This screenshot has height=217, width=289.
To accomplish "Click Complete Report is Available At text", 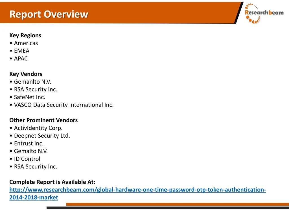I will (52, 182).
